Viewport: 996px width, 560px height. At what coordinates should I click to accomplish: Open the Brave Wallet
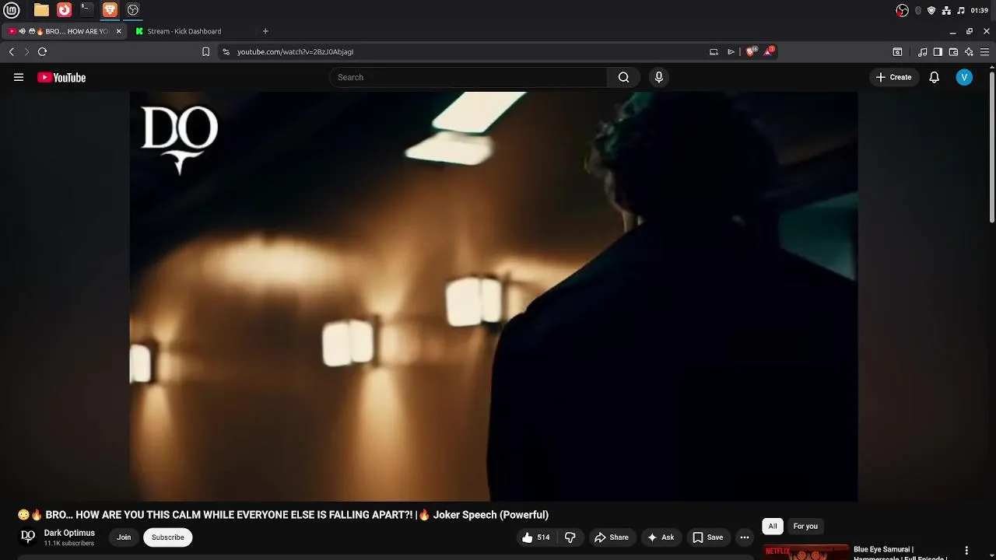point(953,52)
